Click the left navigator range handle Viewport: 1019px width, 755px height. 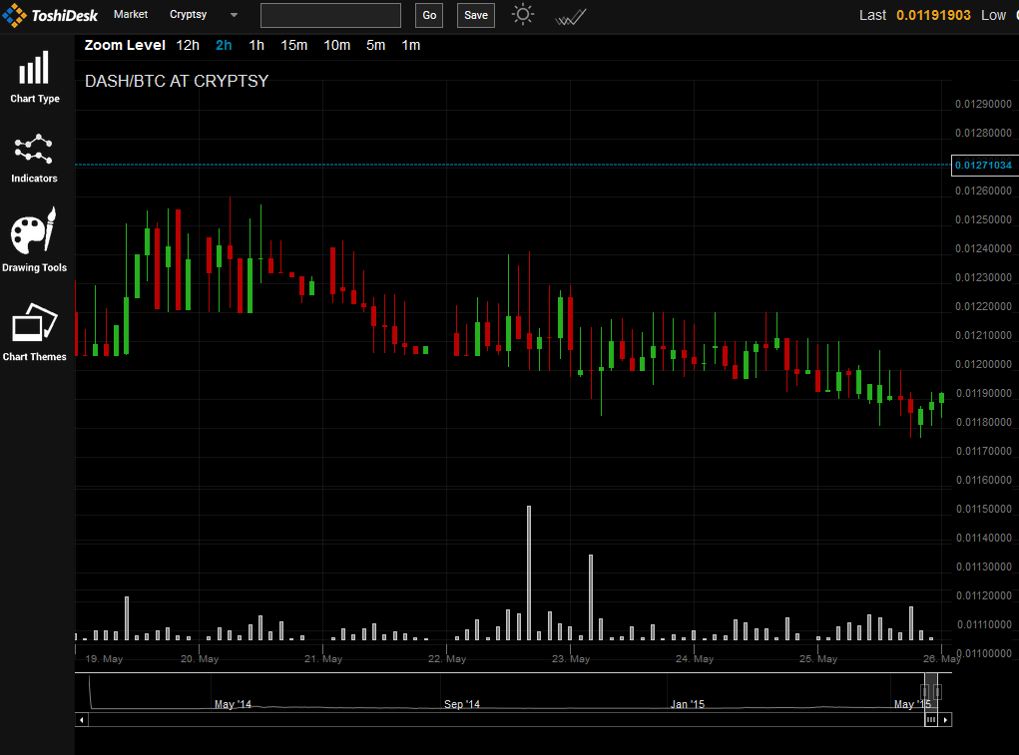pos(925,693)
